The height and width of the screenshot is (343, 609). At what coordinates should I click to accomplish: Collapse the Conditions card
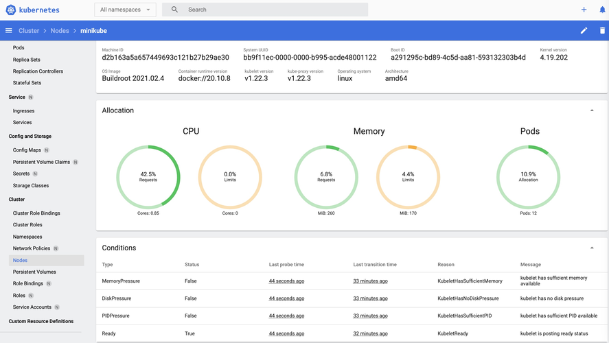tap(592, 248)
